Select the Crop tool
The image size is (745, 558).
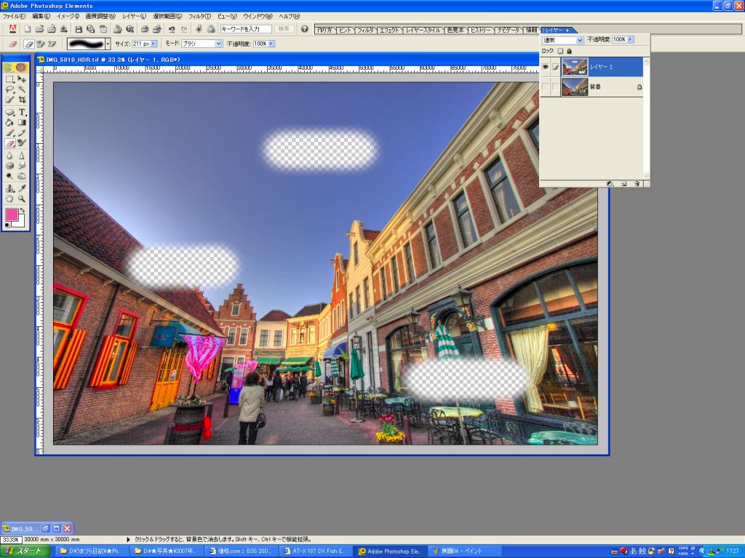(22, 100)
